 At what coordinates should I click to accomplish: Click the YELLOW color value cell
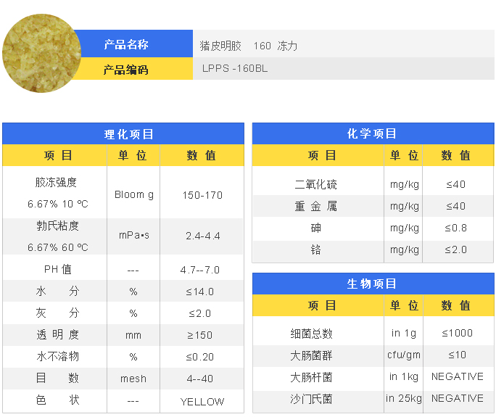(x=202, y=401)
